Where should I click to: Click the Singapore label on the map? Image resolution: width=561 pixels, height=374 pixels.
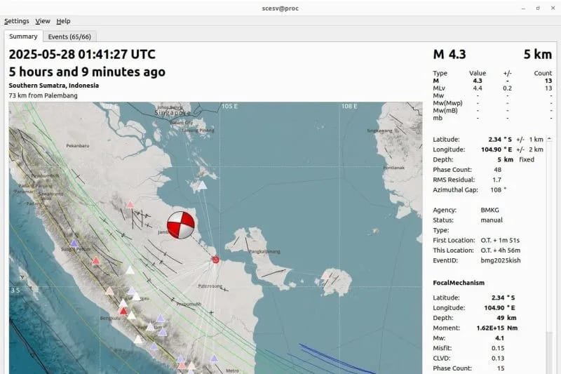pos(173,112)
